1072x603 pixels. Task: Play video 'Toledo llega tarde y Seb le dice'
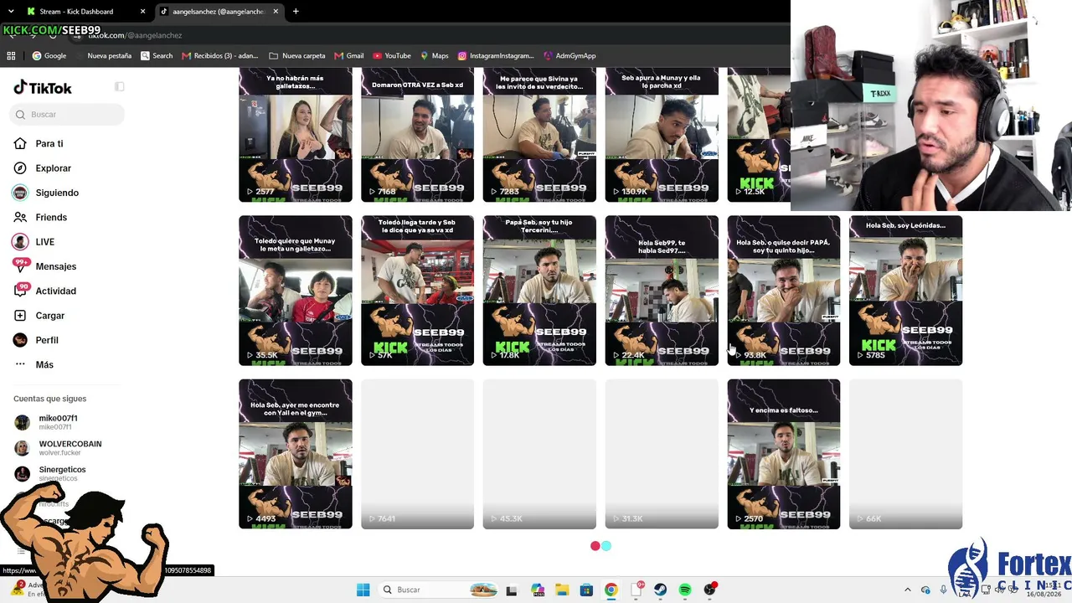pyautogui.click(x=417, y=291)
